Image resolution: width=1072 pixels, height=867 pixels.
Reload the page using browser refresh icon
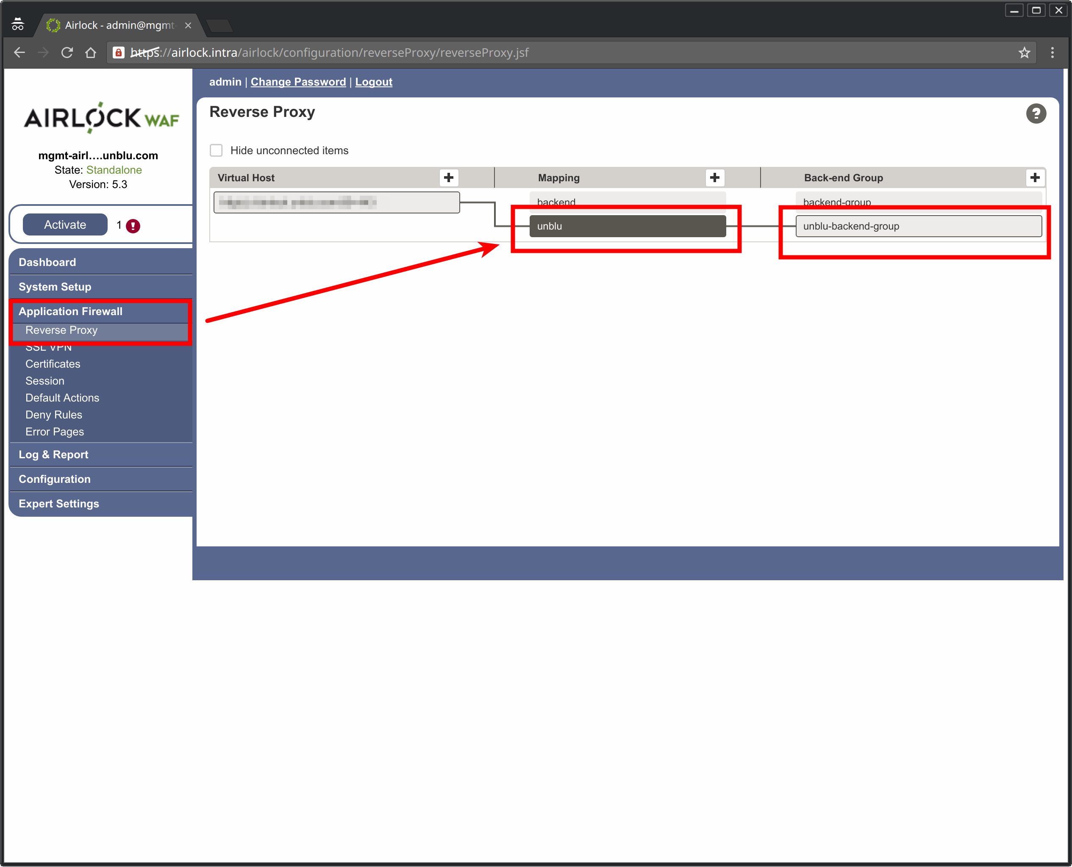67,53
